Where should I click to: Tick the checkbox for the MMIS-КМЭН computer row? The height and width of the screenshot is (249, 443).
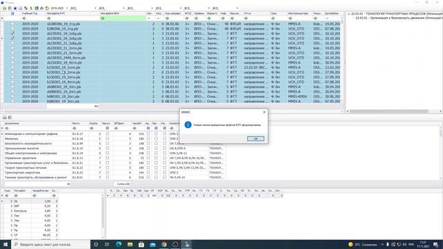point(12,97)
